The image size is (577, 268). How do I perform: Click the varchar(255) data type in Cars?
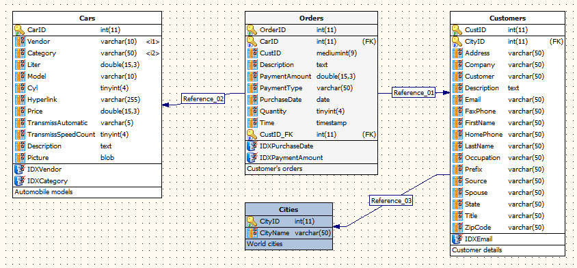pos(120,100)
